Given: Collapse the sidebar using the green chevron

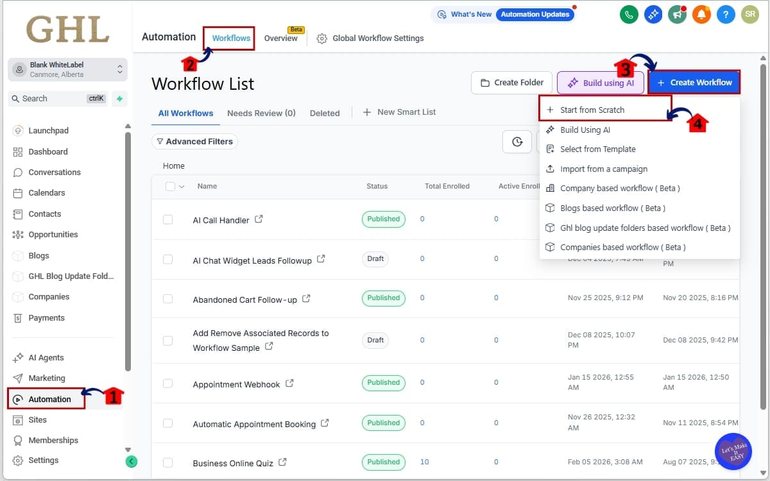Looking at the screenshot, I should [132, 461].
